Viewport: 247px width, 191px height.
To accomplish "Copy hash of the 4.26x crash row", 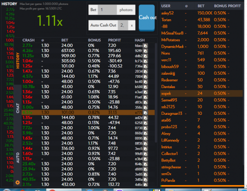I will (145, 51).
